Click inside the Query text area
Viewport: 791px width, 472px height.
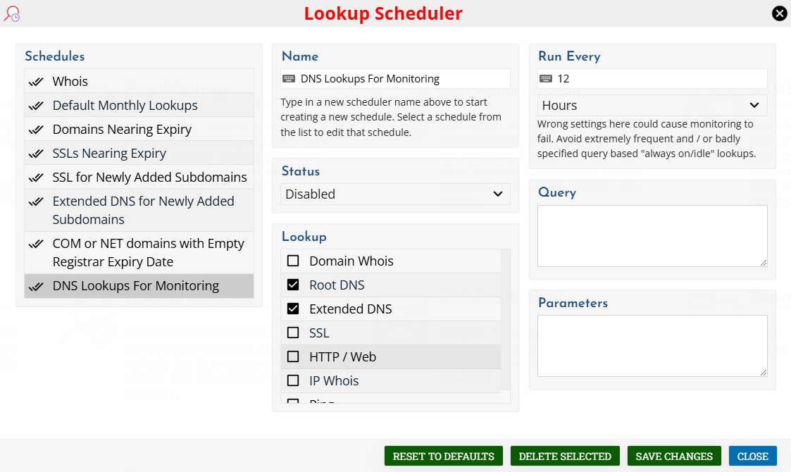pyautogui.click(x=652, y=236)
